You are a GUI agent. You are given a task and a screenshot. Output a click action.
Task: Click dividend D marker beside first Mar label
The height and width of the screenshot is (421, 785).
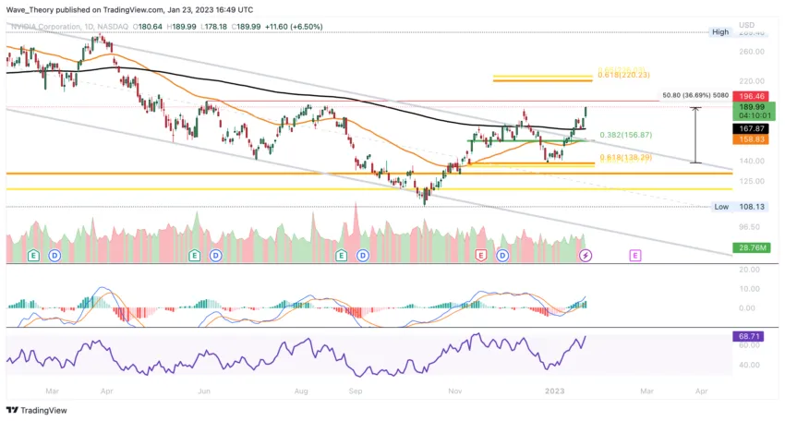coord(54,256)
